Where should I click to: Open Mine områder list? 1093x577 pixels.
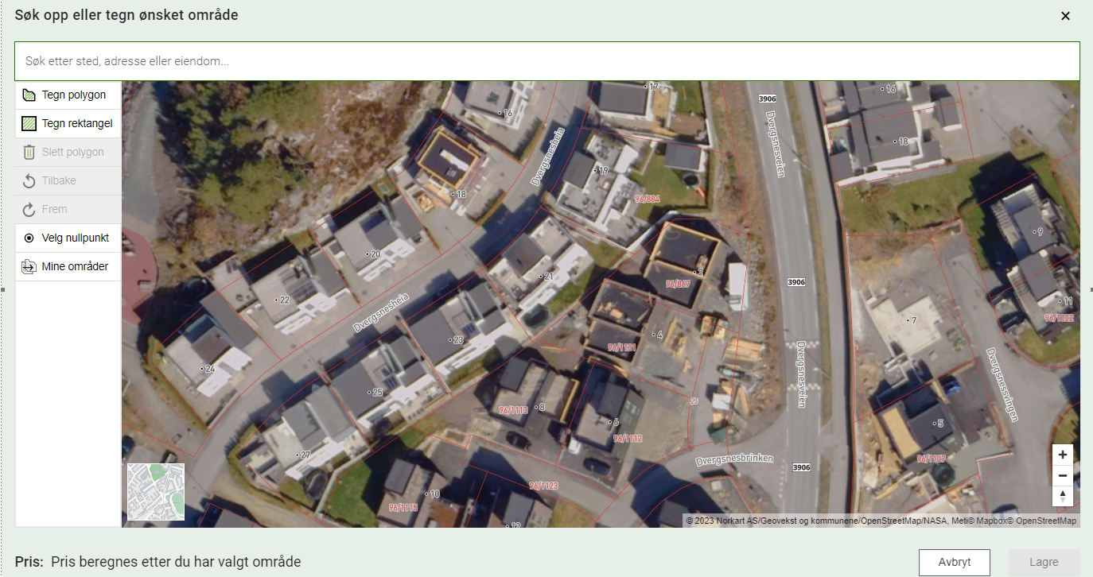pyautogui.click(x=68, y=266)
